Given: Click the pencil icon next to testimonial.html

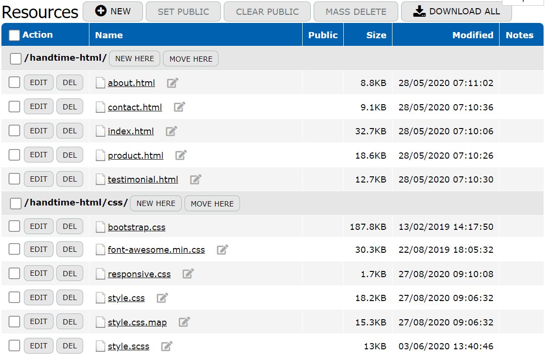Looking at the screenshot, I should tap(196, 180).
